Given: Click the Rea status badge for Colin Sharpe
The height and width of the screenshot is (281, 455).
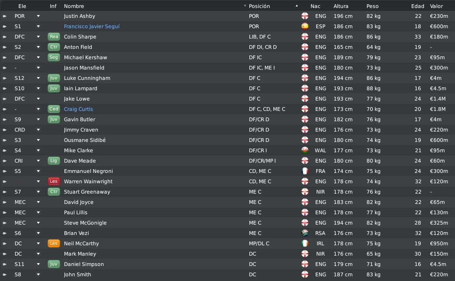Looking at the screenshot, I should [54, 37].
